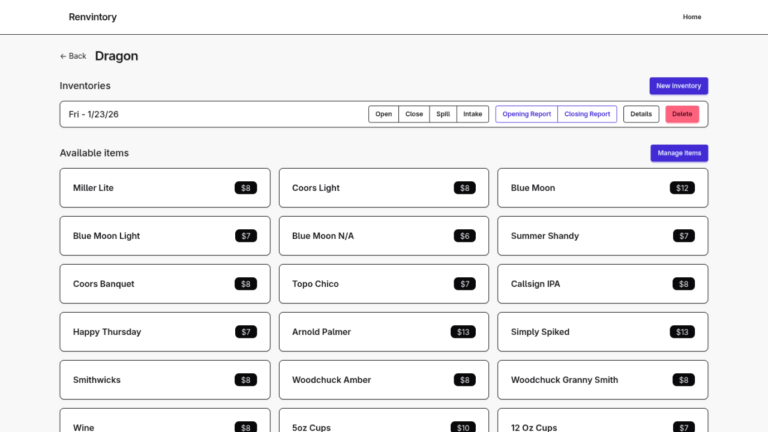Create a New Inventory

679,86
